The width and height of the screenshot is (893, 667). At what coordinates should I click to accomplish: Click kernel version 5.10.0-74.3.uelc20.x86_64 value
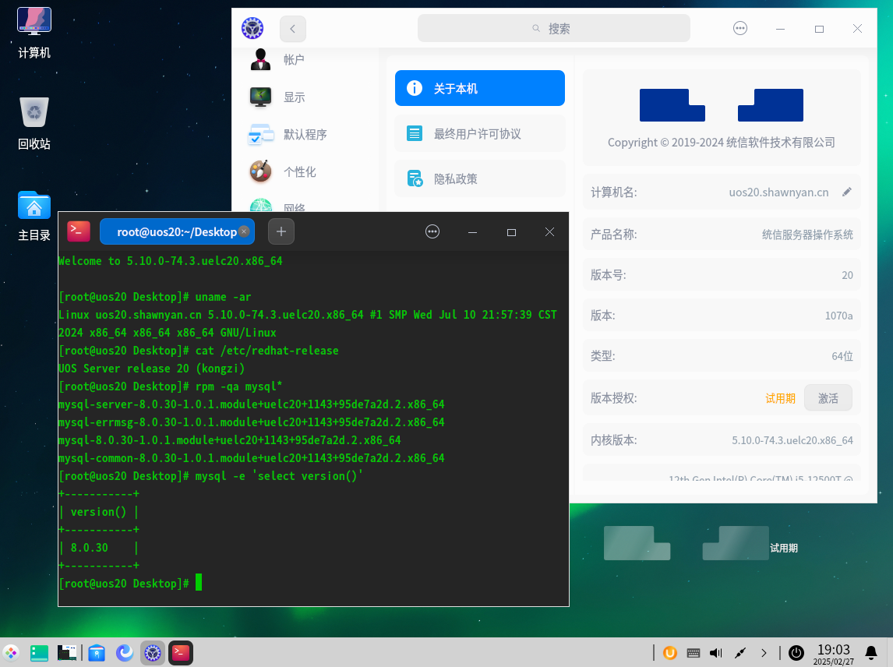pyautogui.click(x=792, y=440)
